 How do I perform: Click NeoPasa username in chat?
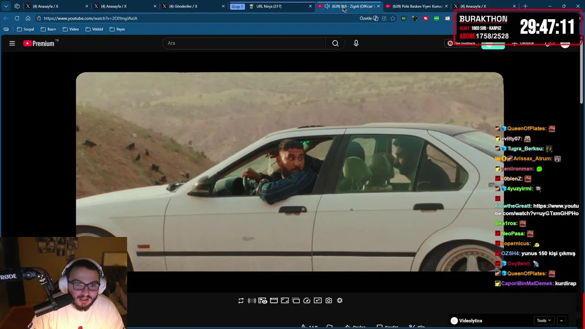click(513, 233)
